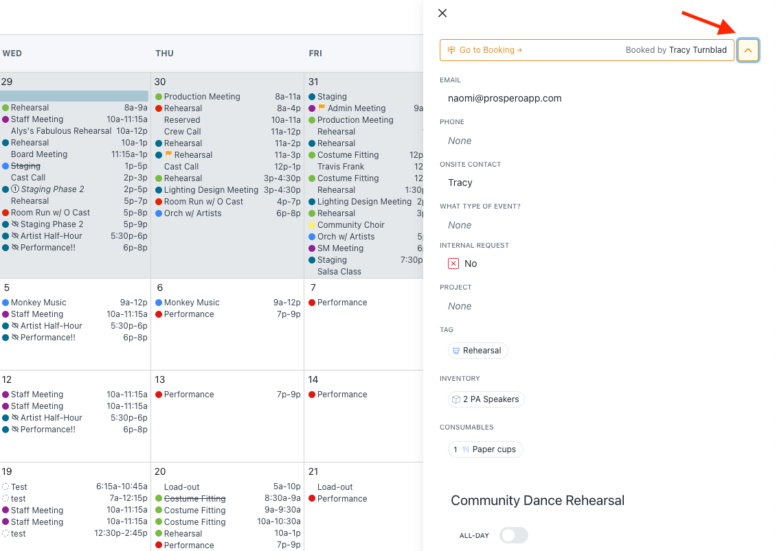775x551 pixels.
Task: Open the PROJECT selector showing None
Action: (x=460, y=306)
